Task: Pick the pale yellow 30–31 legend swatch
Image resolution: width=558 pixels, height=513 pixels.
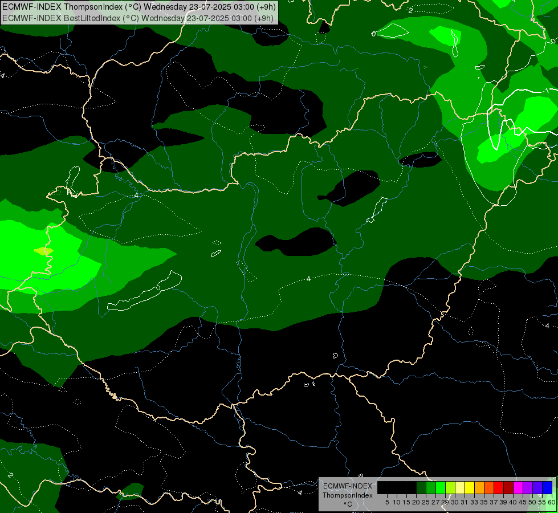Action: (460, 487)
